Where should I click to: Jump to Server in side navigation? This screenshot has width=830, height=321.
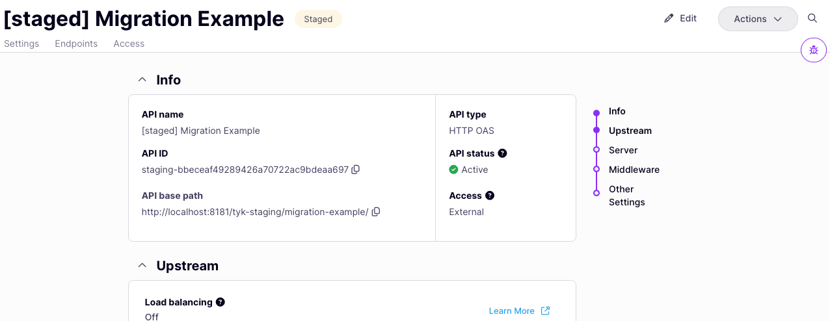click(x=623, y=150)
